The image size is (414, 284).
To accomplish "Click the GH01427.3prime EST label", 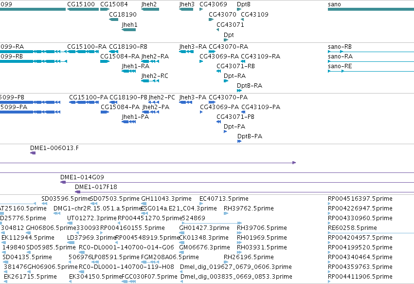I will (204, 228).
